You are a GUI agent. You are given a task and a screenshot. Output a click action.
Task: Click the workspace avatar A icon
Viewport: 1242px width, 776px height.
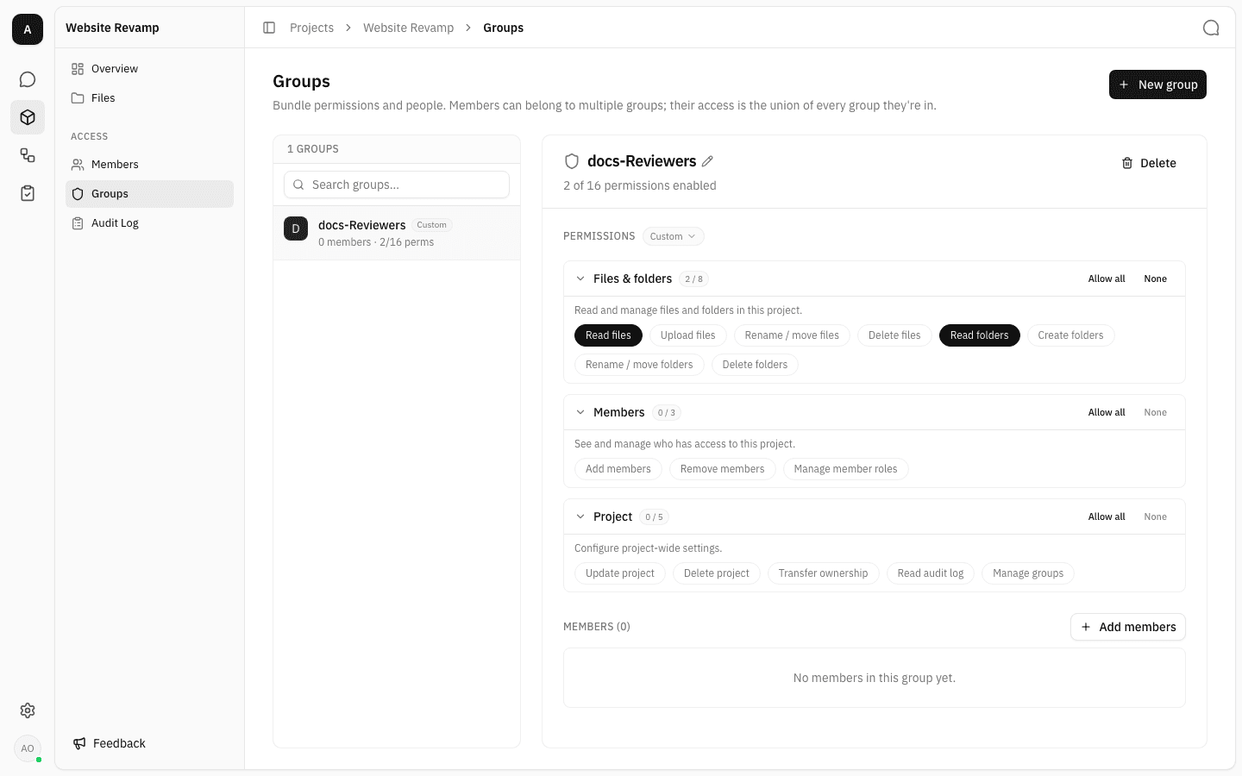28,29
